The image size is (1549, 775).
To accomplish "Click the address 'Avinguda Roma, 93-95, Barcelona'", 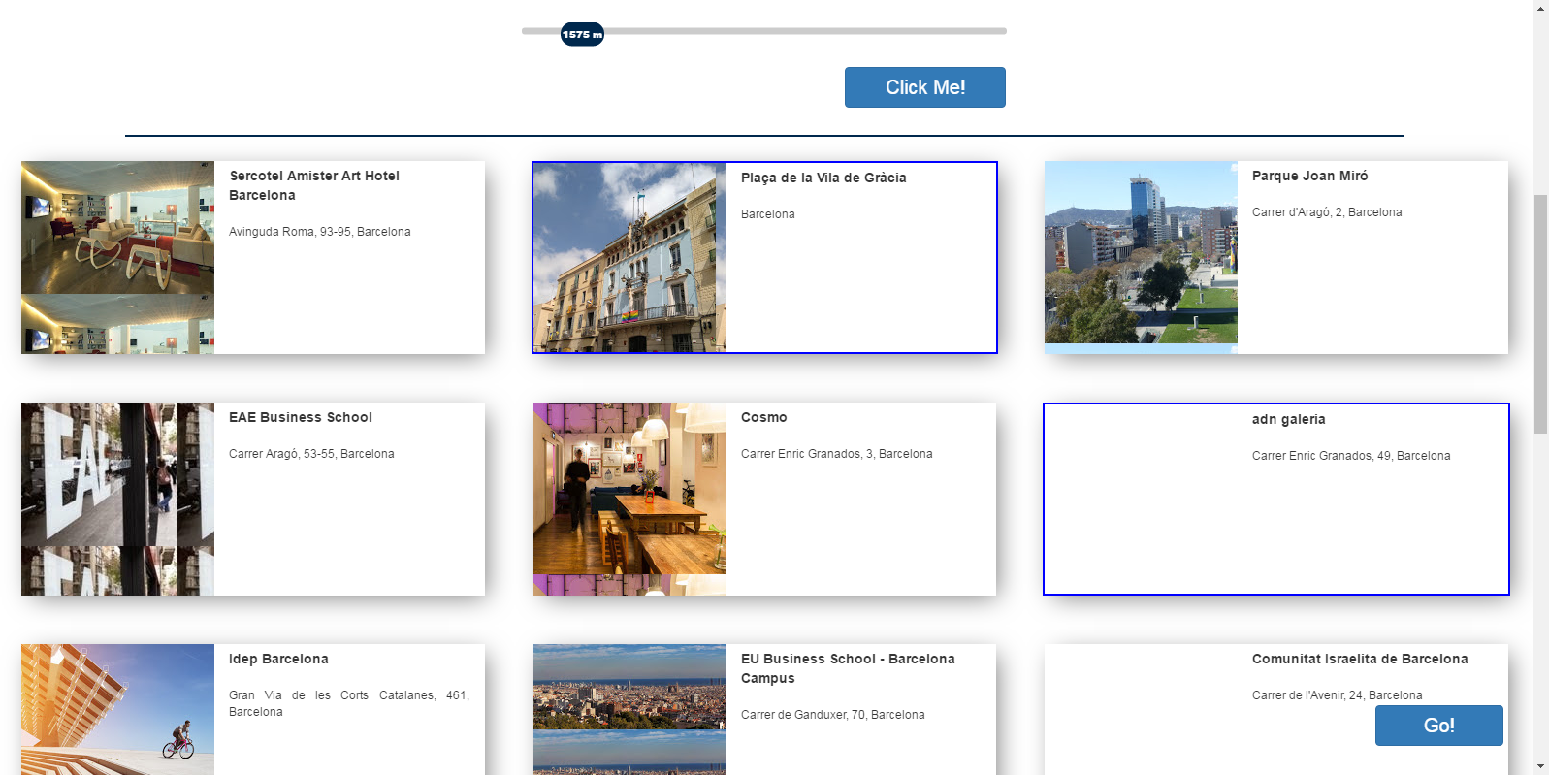I will pos(320,232).
